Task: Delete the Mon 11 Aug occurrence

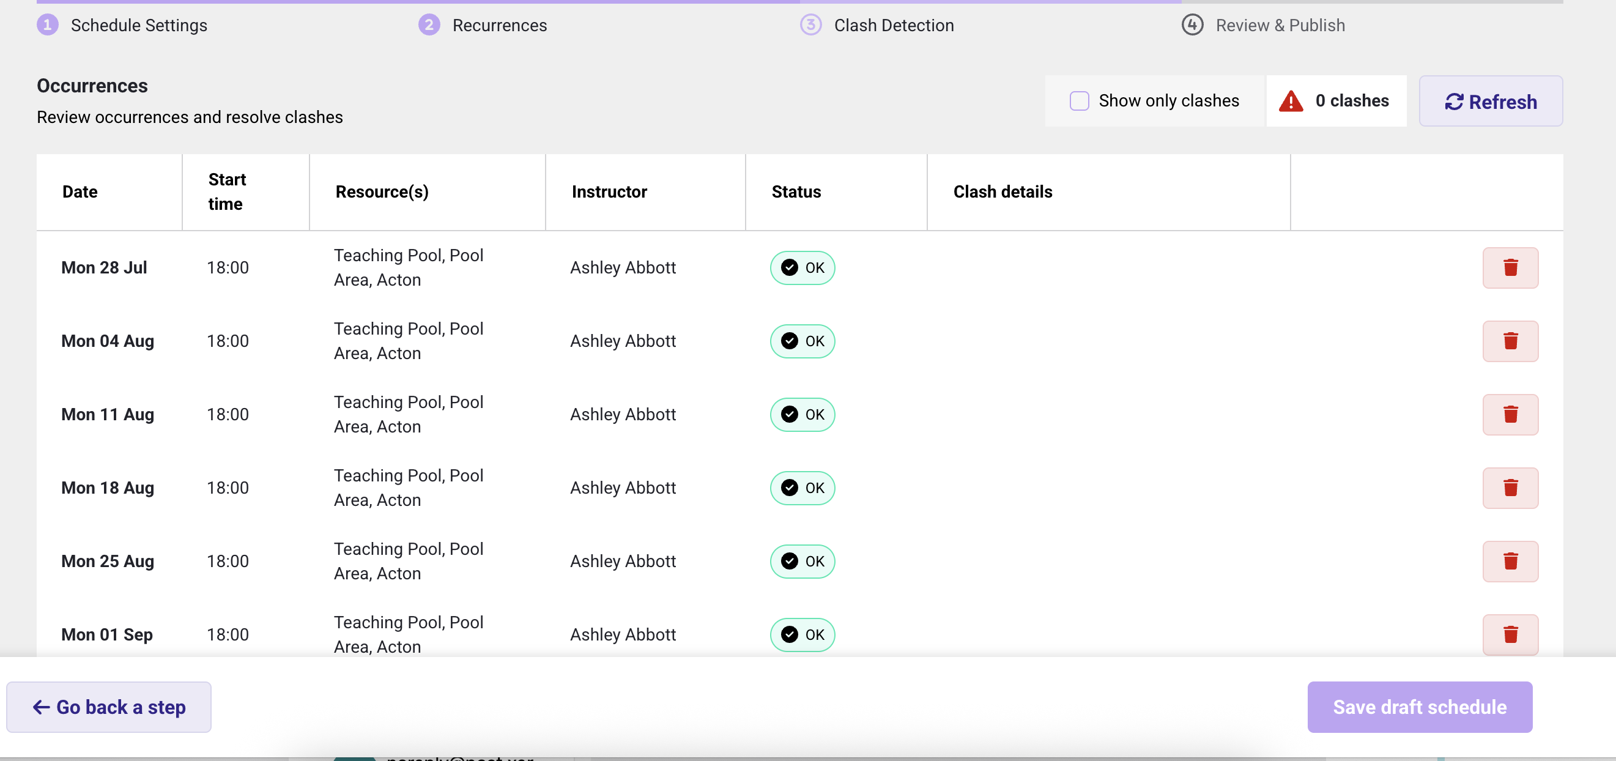Action: (1510, 414)
